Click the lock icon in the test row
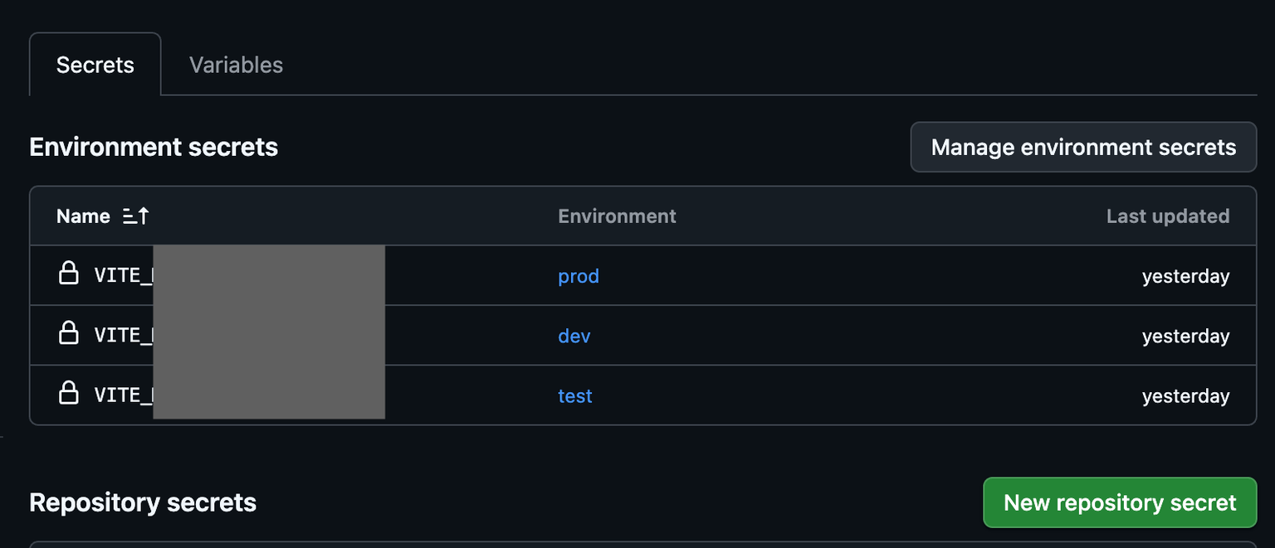 pos(68,393)
